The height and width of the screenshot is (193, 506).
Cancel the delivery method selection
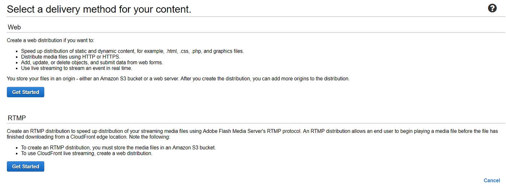492,180
